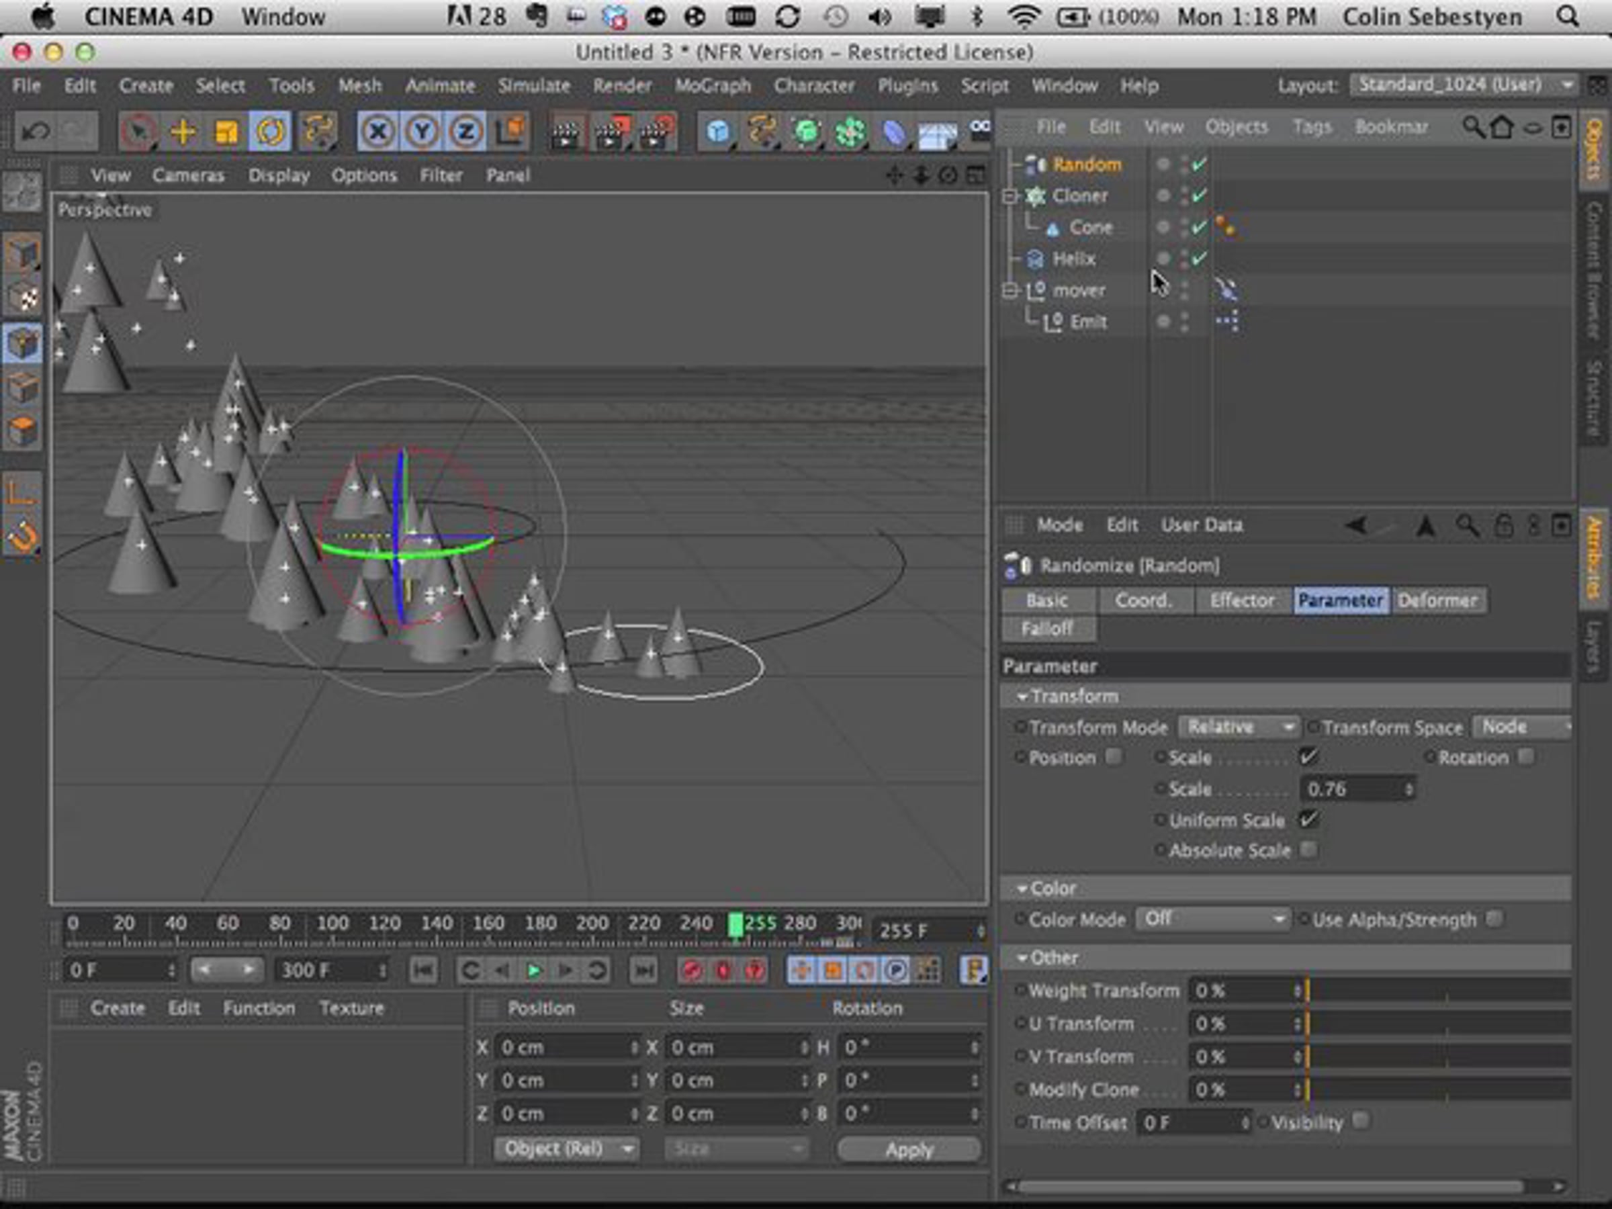
Task: Click the magnet snap icon in left sidebar
Action: click(23, 539)
